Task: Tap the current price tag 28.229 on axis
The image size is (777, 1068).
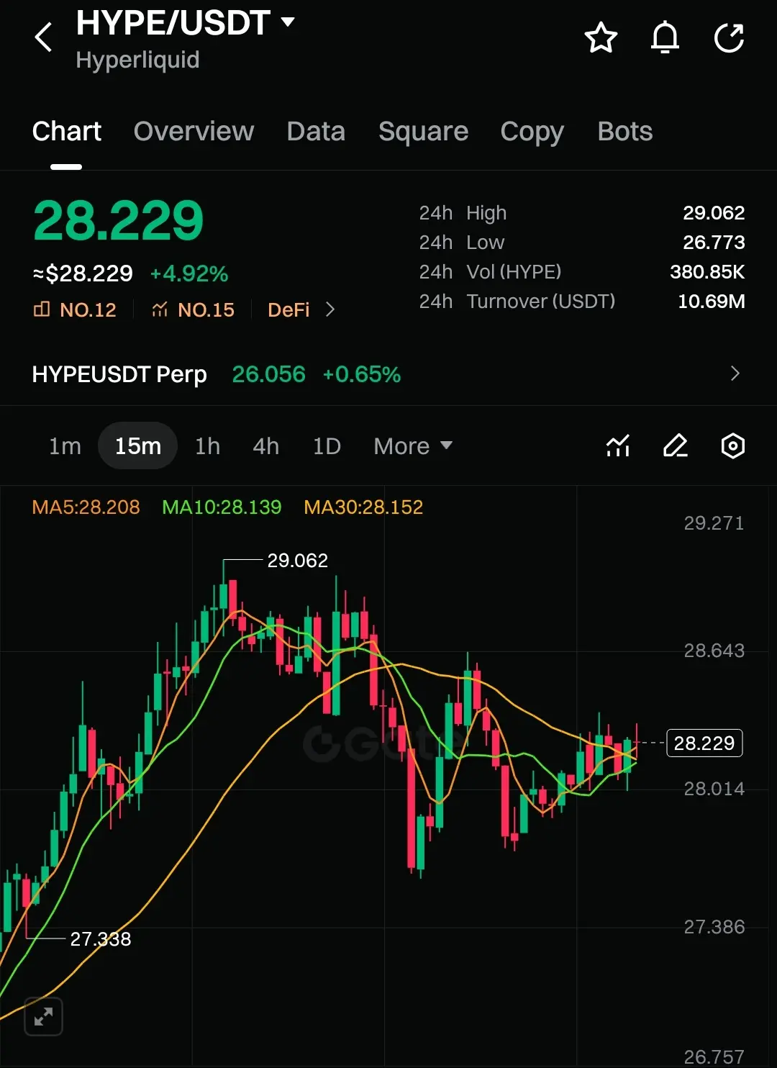Action: tap(704, 743)
